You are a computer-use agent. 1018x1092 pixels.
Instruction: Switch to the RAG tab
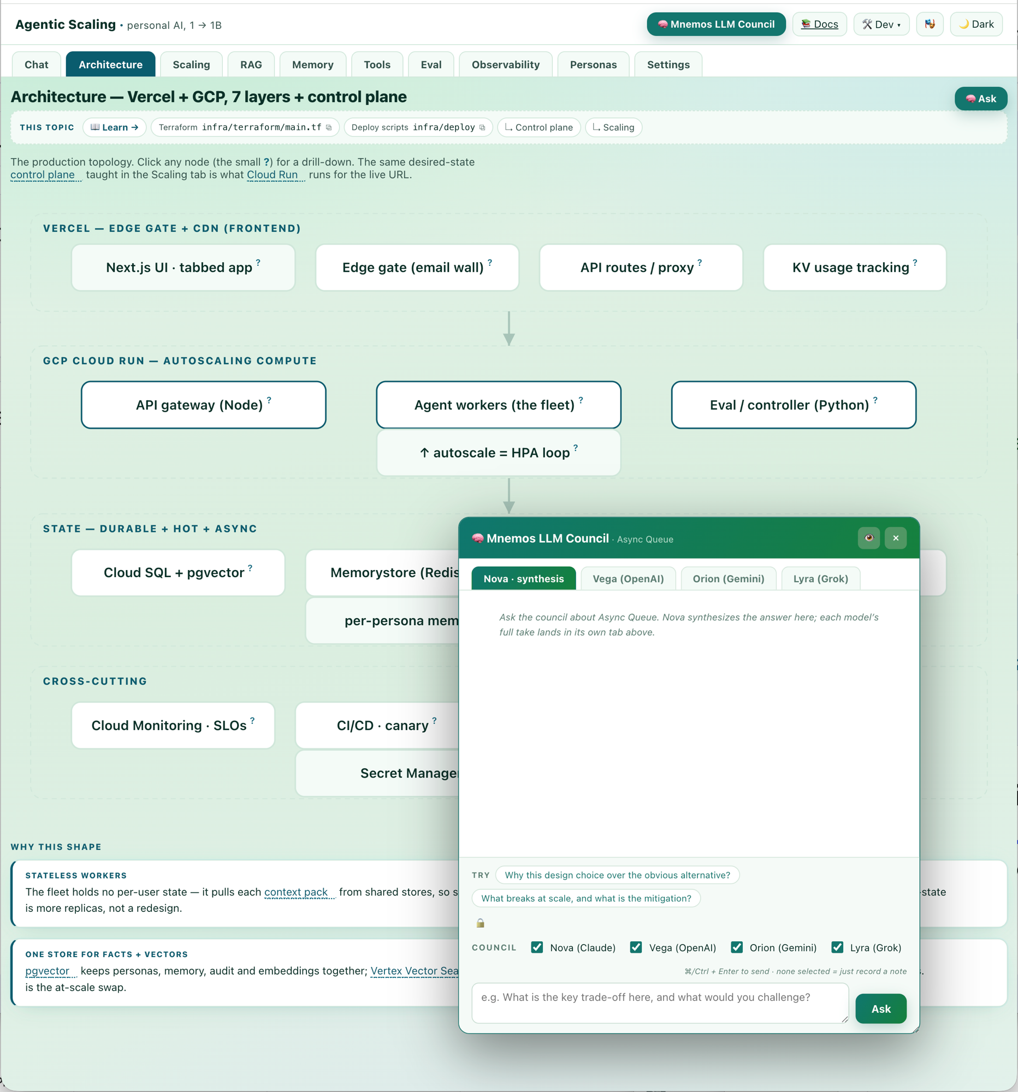251,64
